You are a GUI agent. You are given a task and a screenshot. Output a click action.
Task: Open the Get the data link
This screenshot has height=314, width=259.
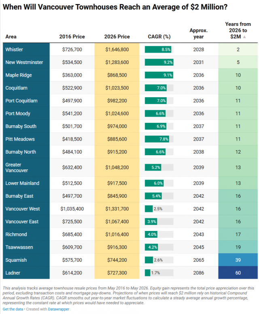pos(13,309)
